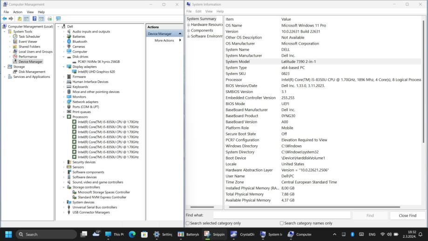Expand Hardware Resources in System Information
Viewport: 428px width, 241px height.
click(x=188, y=25)
